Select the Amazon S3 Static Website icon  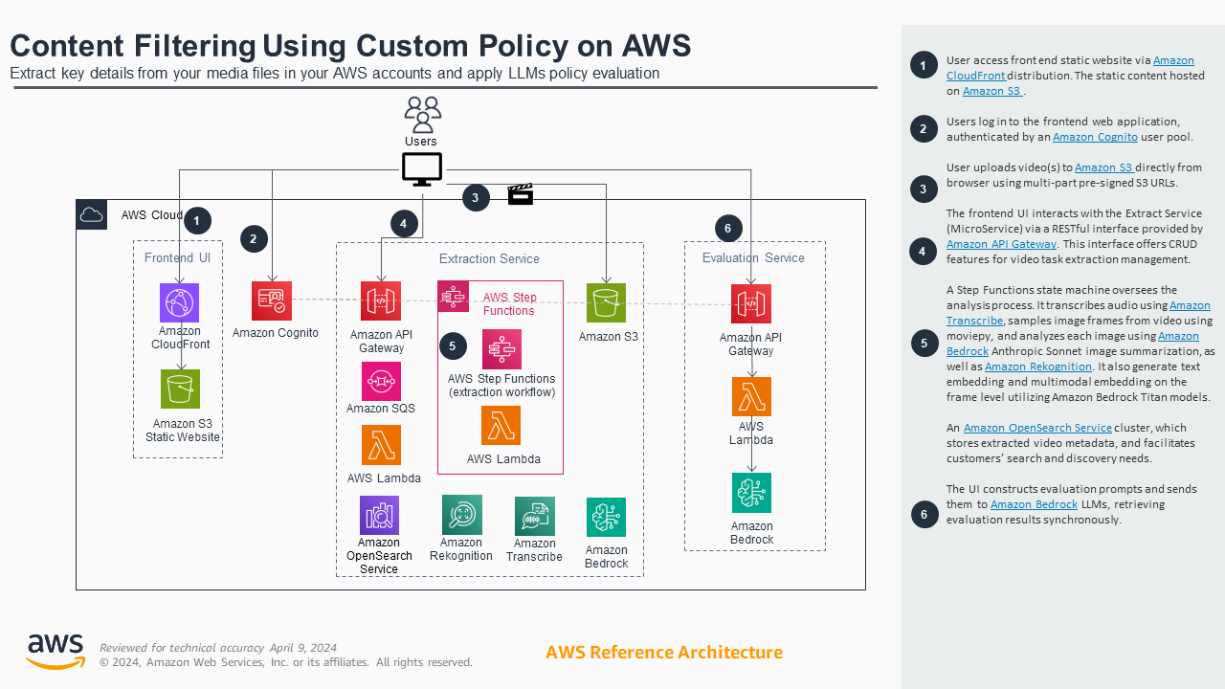(180, 389)
